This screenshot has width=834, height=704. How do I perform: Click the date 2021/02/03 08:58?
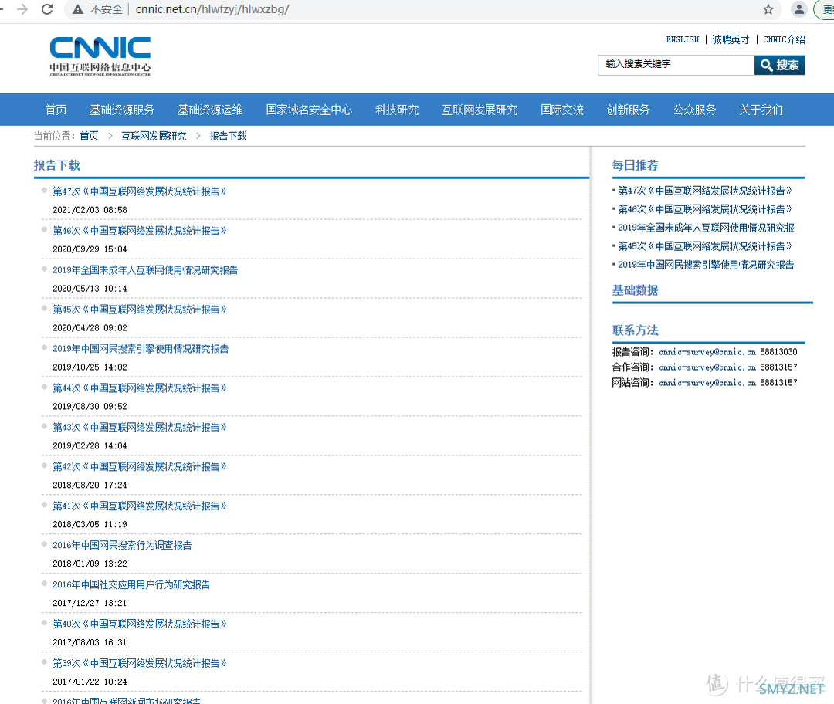(90, 210)
